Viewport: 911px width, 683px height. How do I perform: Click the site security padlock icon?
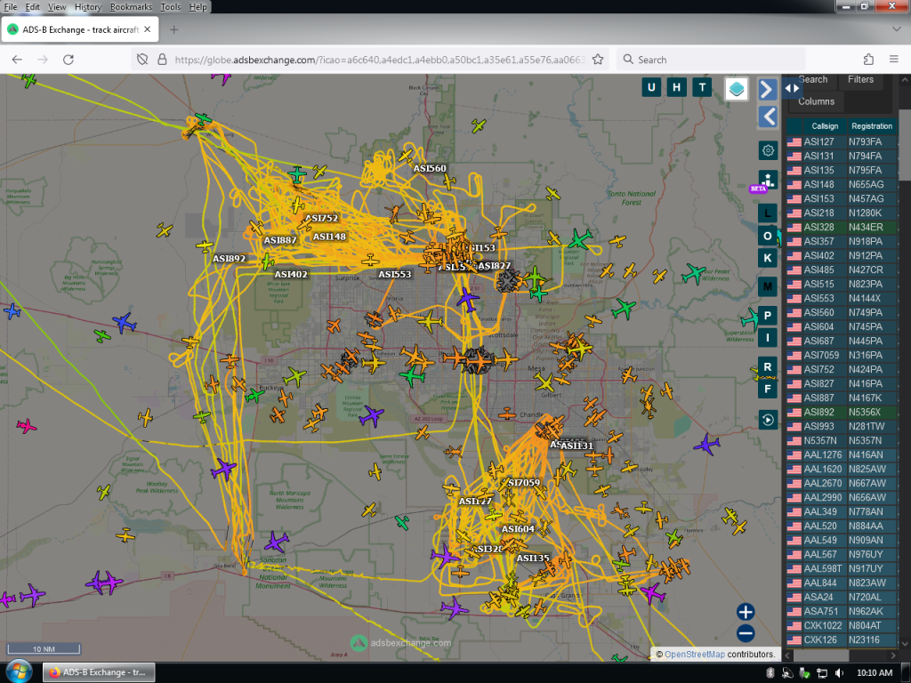[x=162, y=60]
